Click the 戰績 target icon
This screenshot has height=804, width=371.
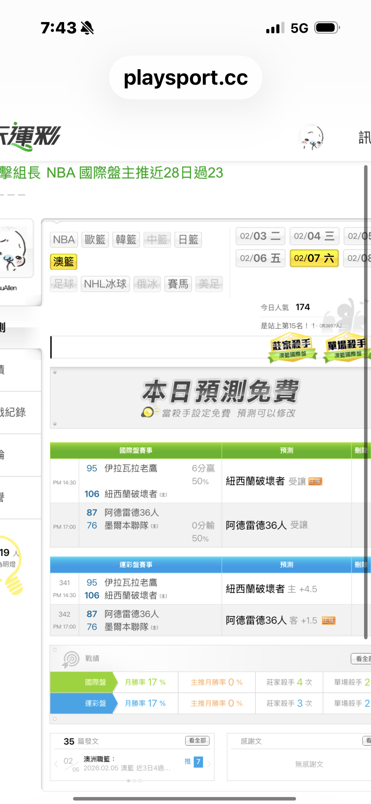click(x=71, y=659)
